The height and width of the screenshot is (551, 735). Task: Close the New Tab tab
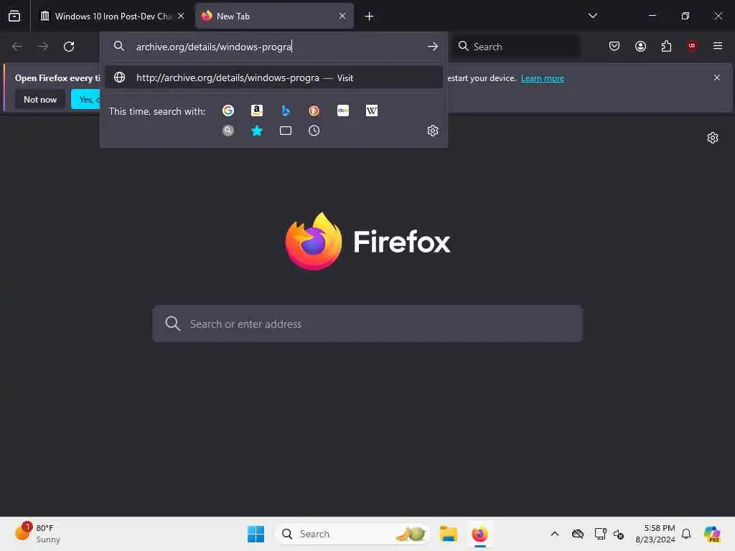pos(342,16)
